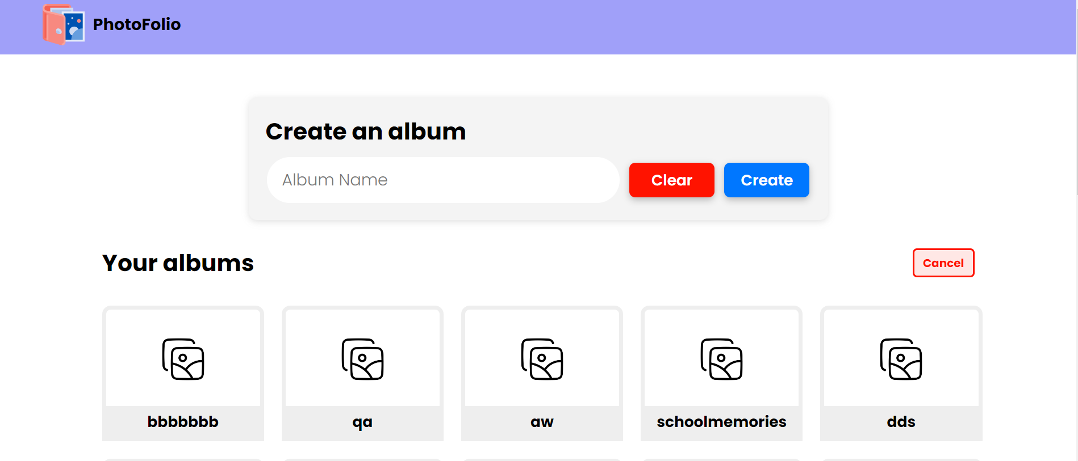Select the aw album label
This screenshot has height=461, width=1078.
pyautogui.click(x=542, y=422)
